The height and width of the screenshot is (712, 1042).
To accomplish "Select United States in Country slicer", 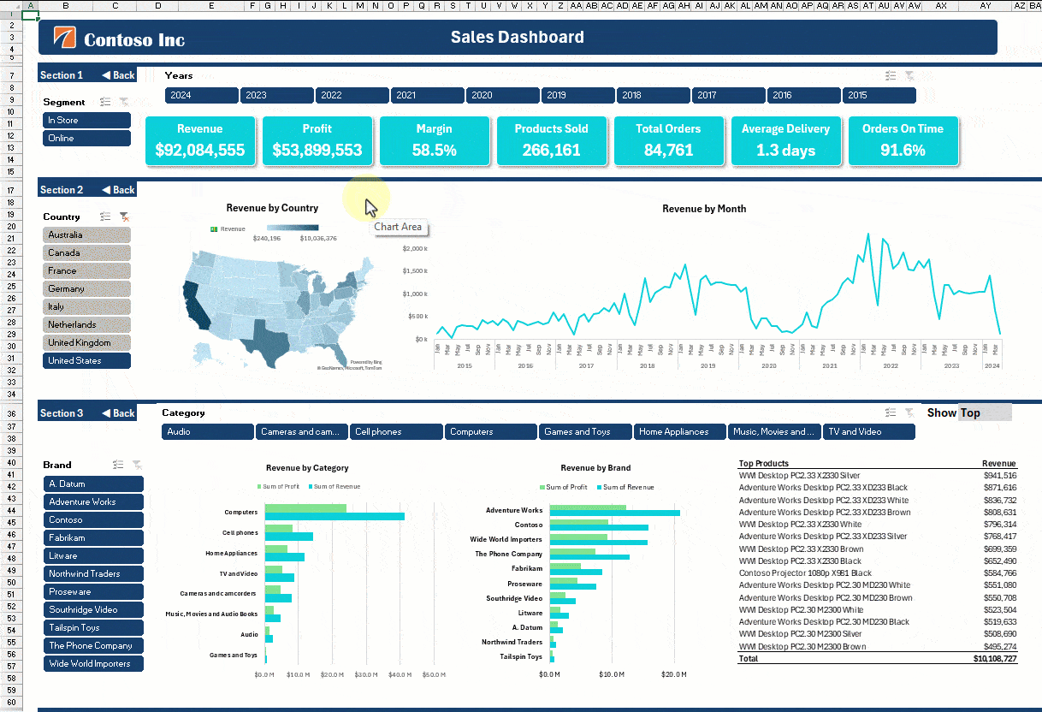I will tap(87, 361).
